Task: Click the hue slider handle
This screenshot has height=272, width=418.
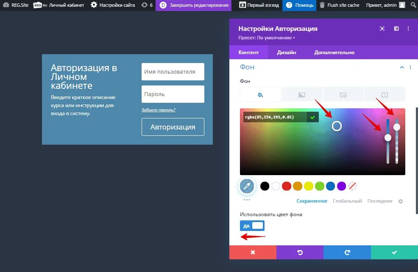Action: [388, 137]
